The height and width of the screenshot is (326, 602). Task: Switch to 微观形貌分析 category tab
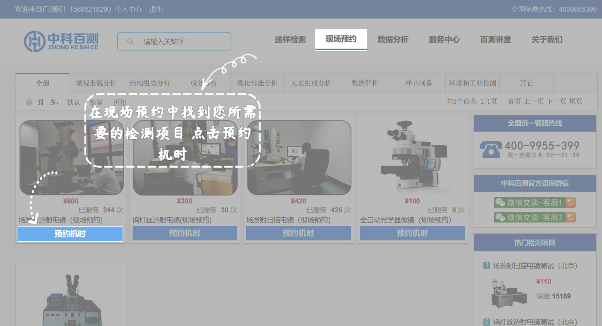click(96, 83)
